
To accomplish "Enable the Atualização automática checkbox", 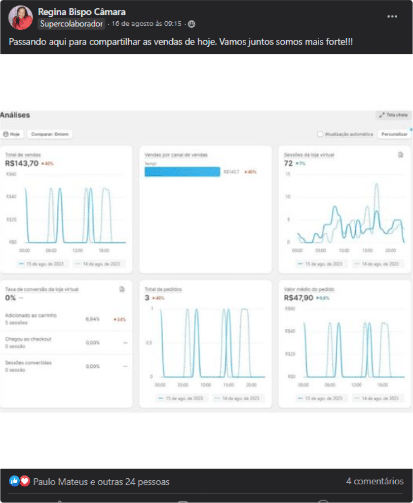I will (320, 134).
